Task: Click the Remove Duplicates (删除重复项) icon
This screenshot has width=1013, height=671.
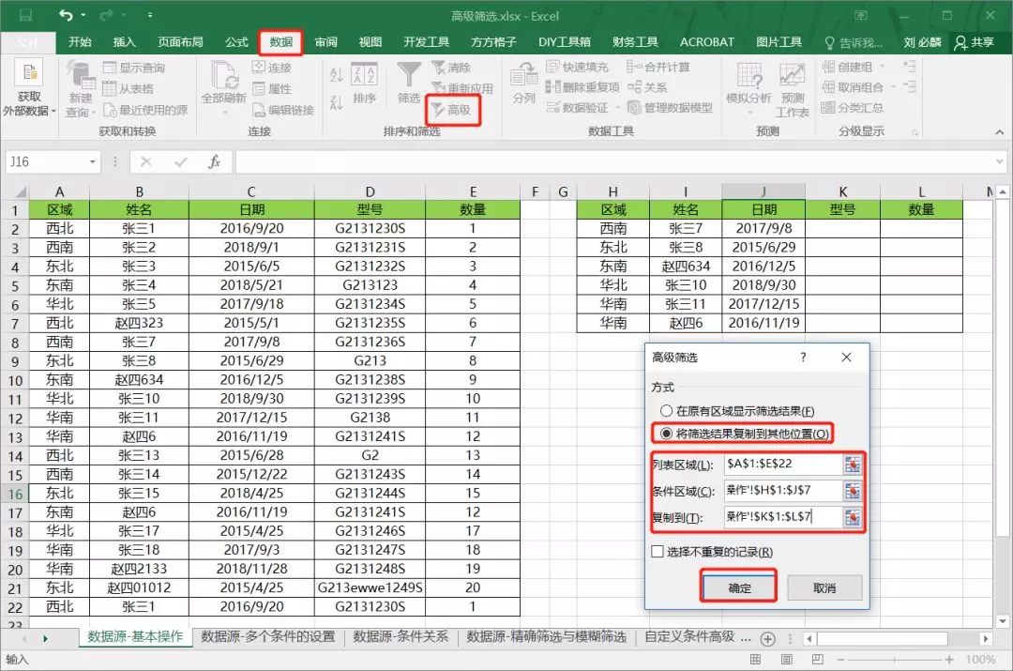Action: pos(552,86)
